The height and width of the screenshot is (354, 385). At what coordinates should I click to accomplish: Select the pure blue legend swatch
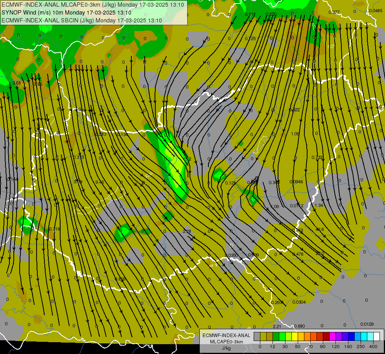[x=351, y=336]
